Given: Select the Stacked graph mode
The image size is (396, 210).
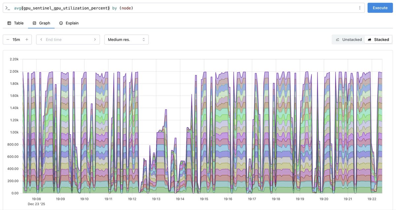Looking at the screenshot, I should pyautogui.click(x=378, y=40).
